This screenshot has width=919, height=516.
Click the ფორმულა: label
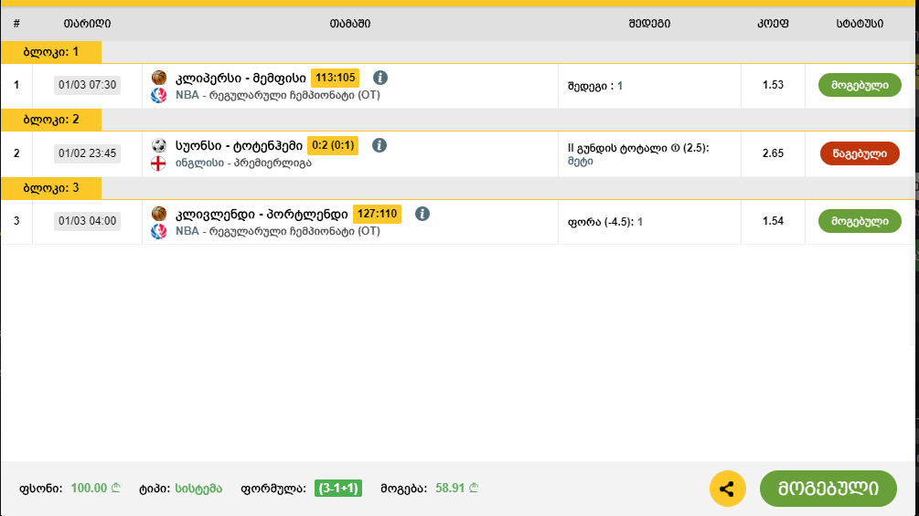coord(273,489)
